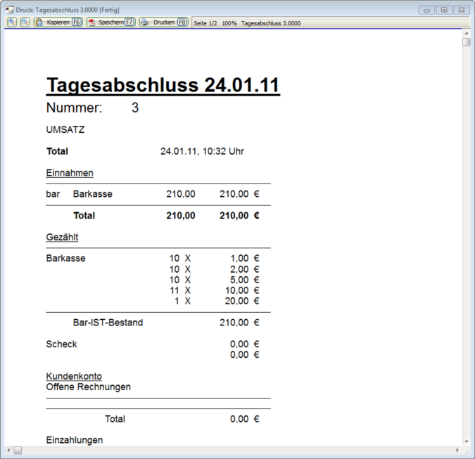Click the zoom out magnifier icon
The width and height of the screenshot is (475, 459).
tap(25, 22)
